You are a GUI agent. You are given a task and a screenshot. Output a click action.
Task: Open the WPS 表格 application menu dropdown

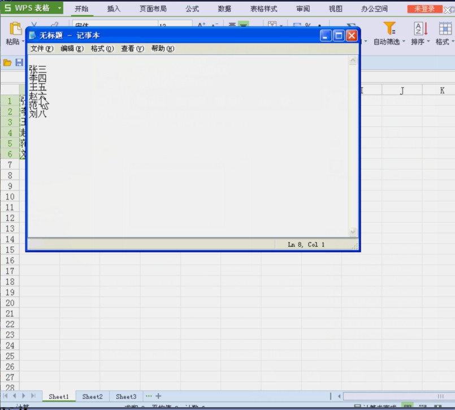coord(59,8)
